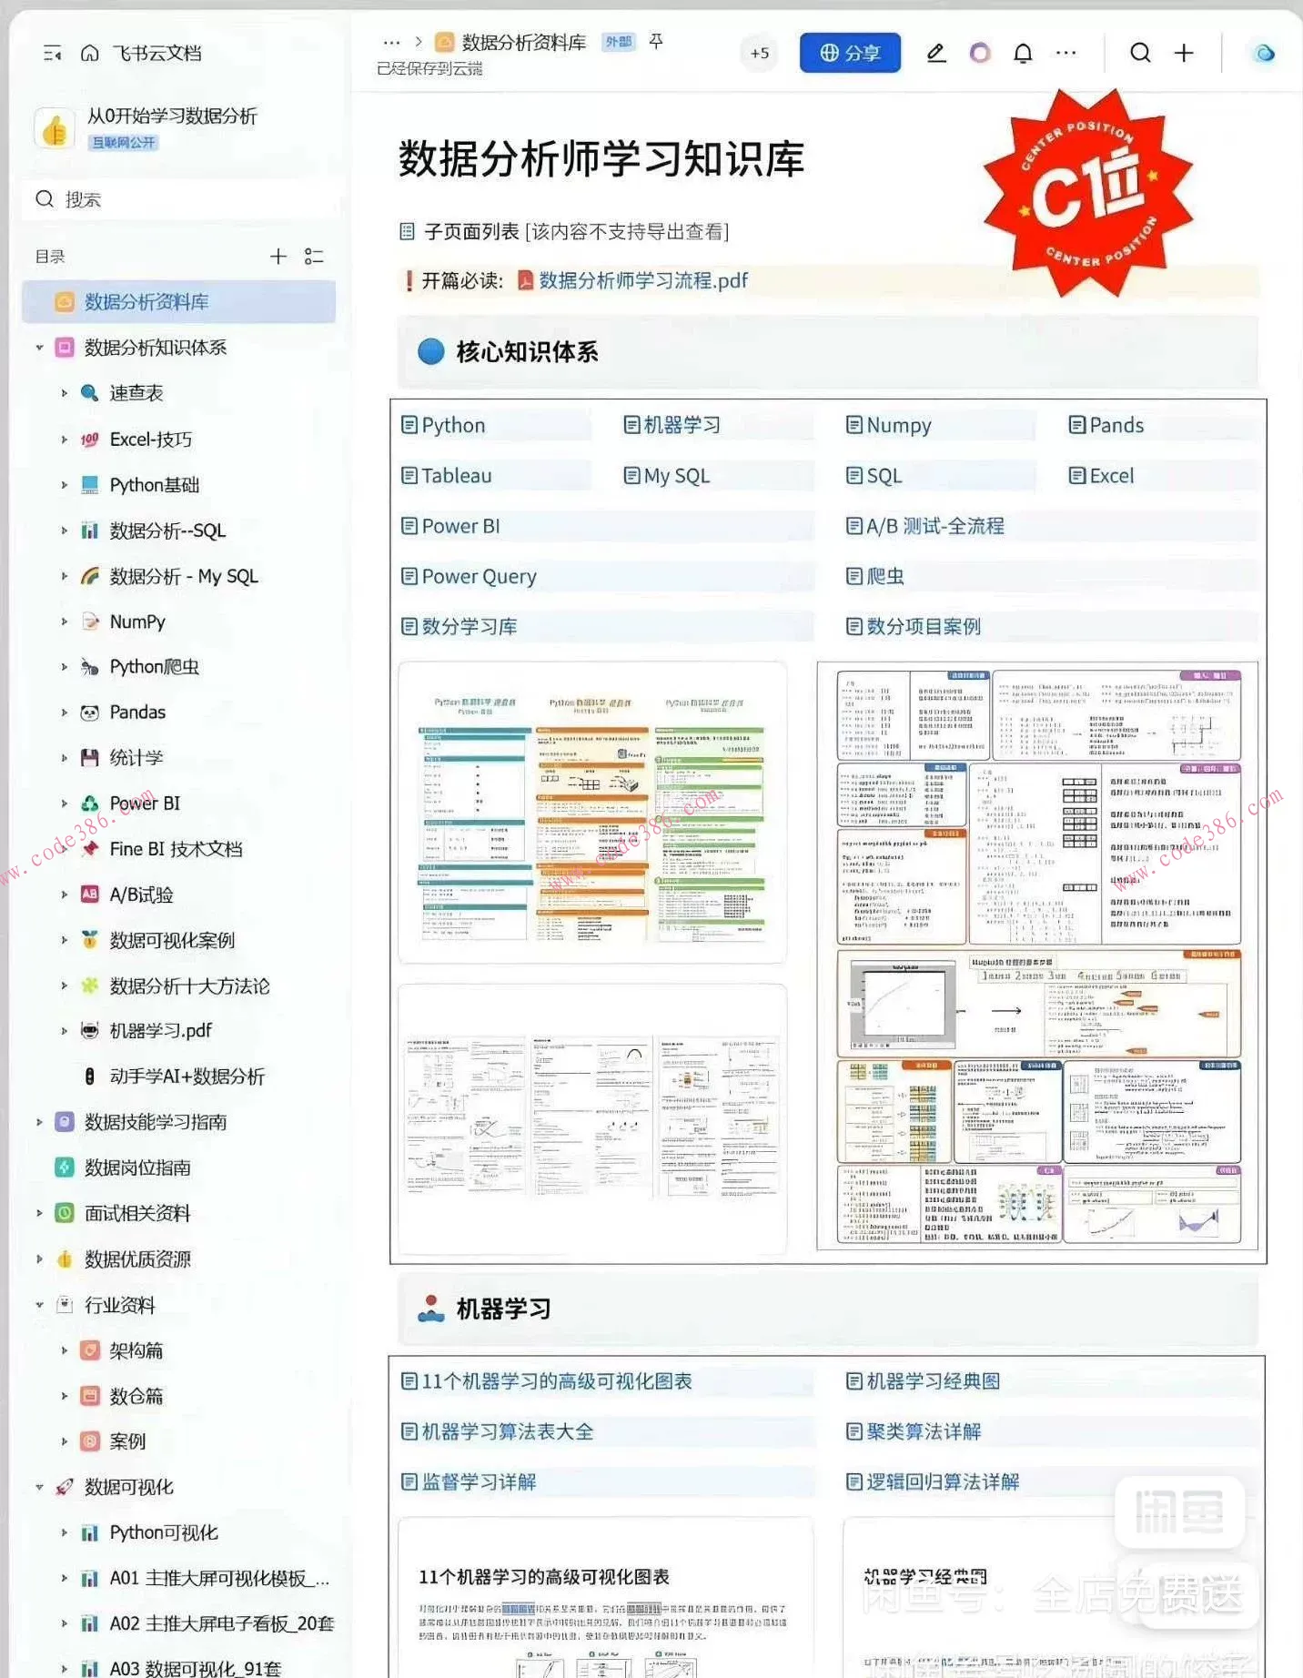Open Python爬虫 sidebar item
This screenshot has height=1678, width=1303.
tap(155, 666)
